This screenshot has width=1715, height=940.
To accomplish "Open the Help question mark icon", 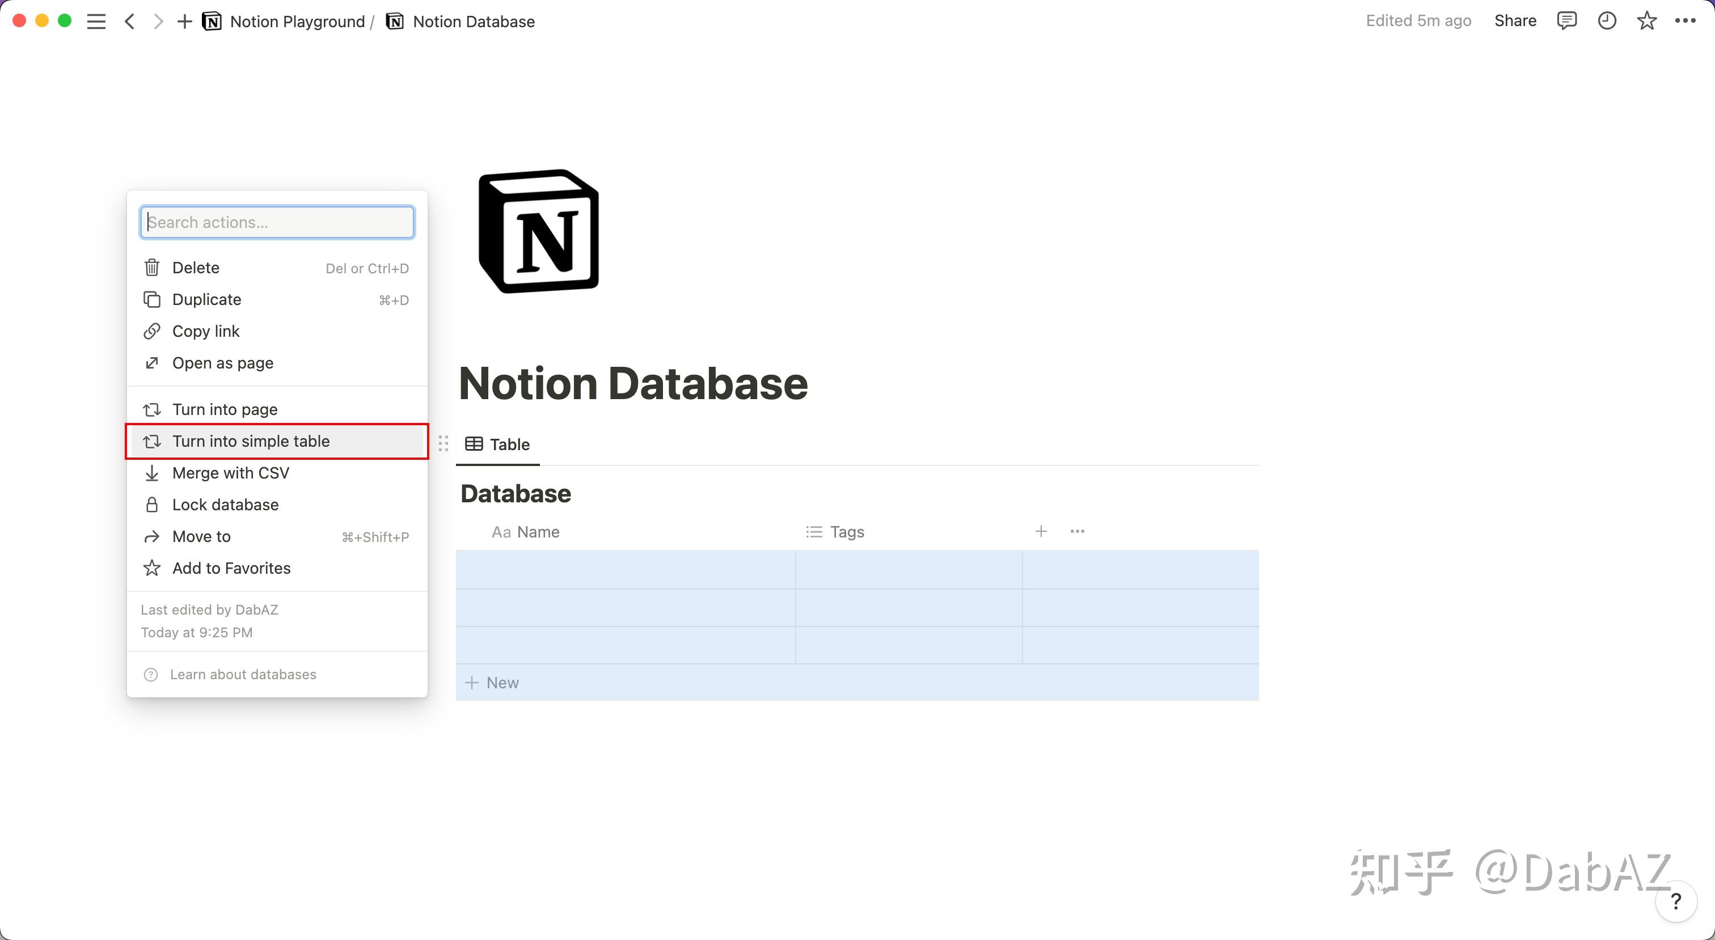I will 1676,902.
